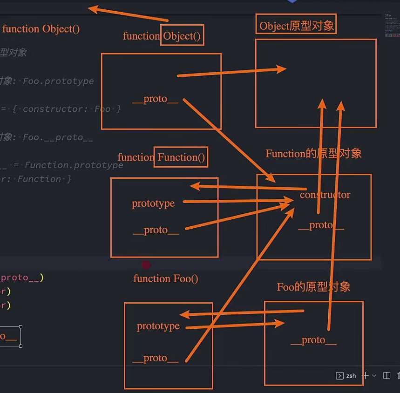Click the selected text box's bottom-right resize handle

pos(20,346)
